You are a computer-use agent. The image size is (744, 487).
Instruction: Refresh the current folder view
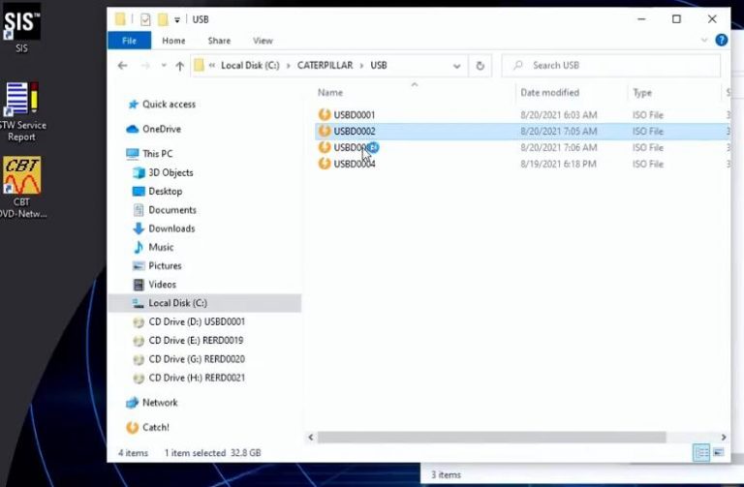point(480,66)
